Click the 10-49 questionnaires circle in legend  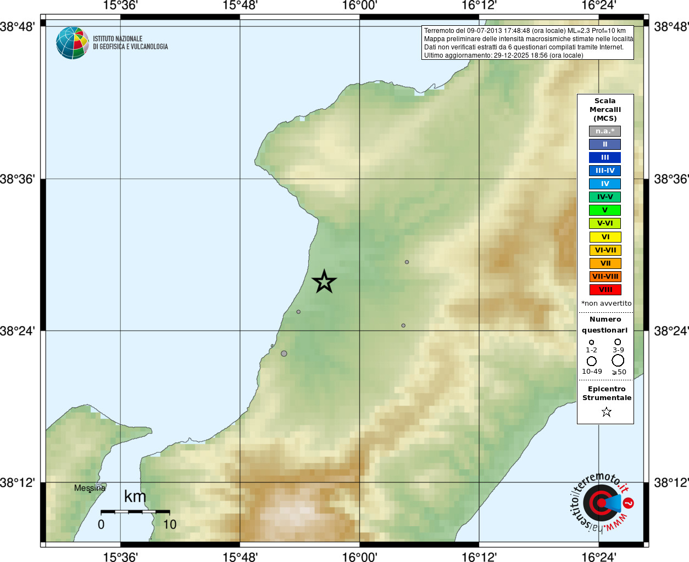pyautogui.click(x=592, y=361)
